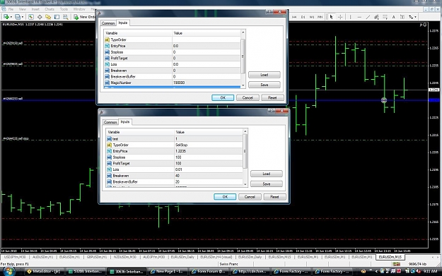Select Lots value 0.01
Image resolution: width=442 pixels, height=276 pixels.
click(x=209, y=169)
